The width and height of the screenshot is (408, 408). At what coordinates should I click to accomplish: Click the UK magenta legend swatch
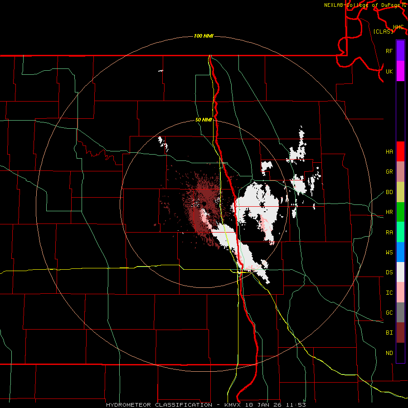click(400, 71)
